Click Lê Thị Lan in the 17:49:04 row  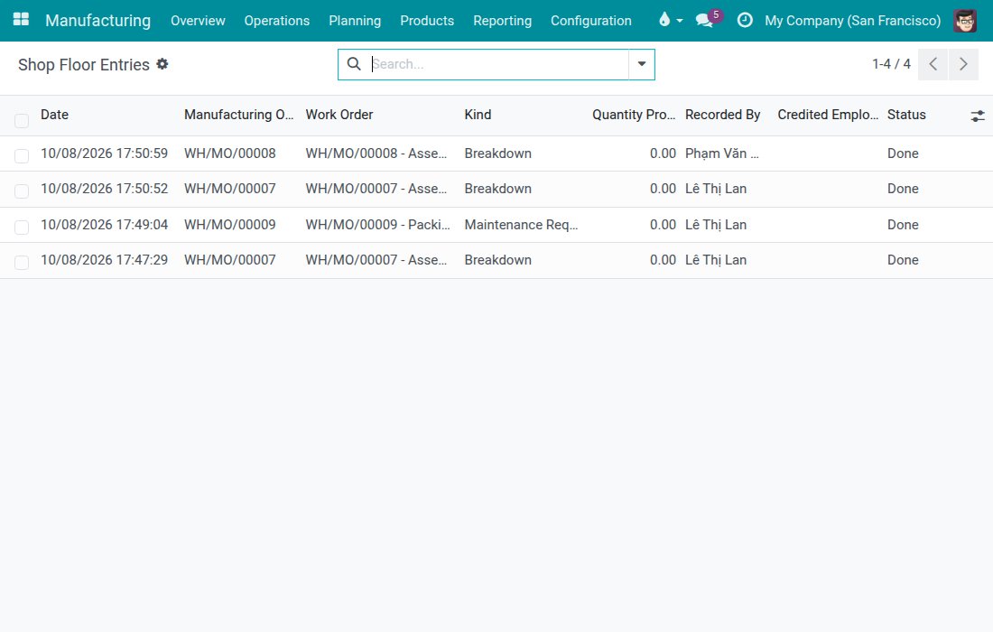pyautogui.click(x=716, y=225)
